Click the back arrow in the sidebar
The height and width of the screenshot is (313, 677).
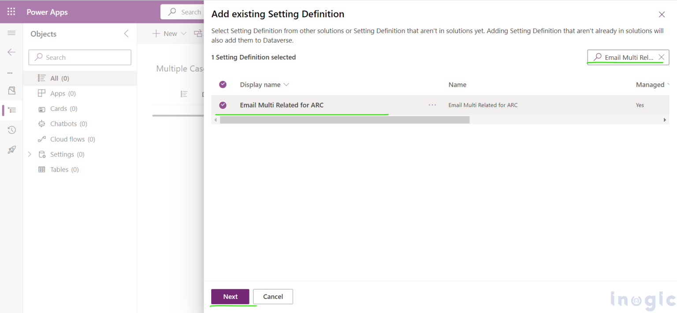11,52
